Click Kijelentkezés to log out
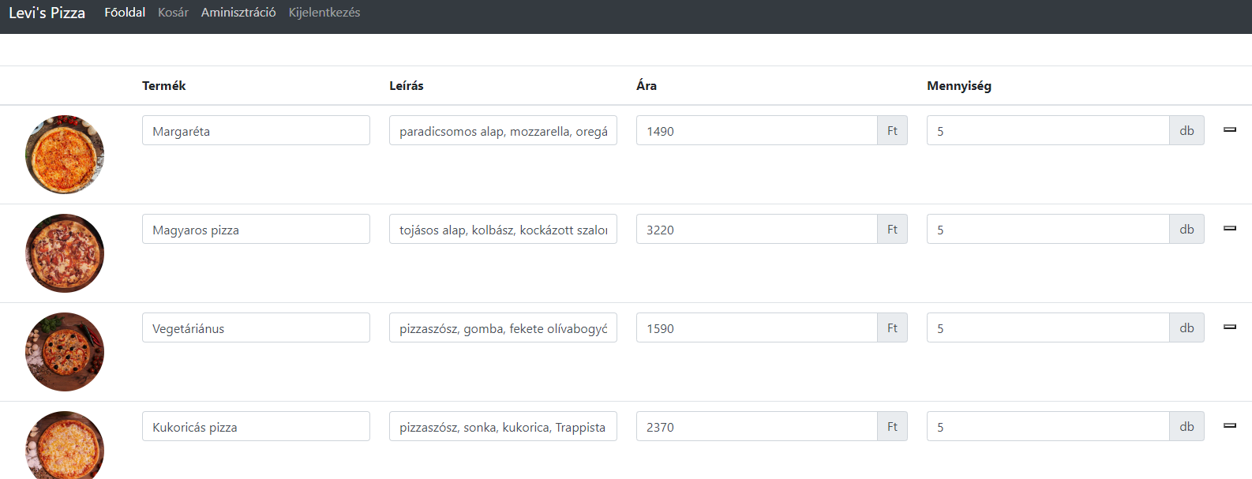The width and height of the screenshot is (1252, 479). click(x=324, y=13)
